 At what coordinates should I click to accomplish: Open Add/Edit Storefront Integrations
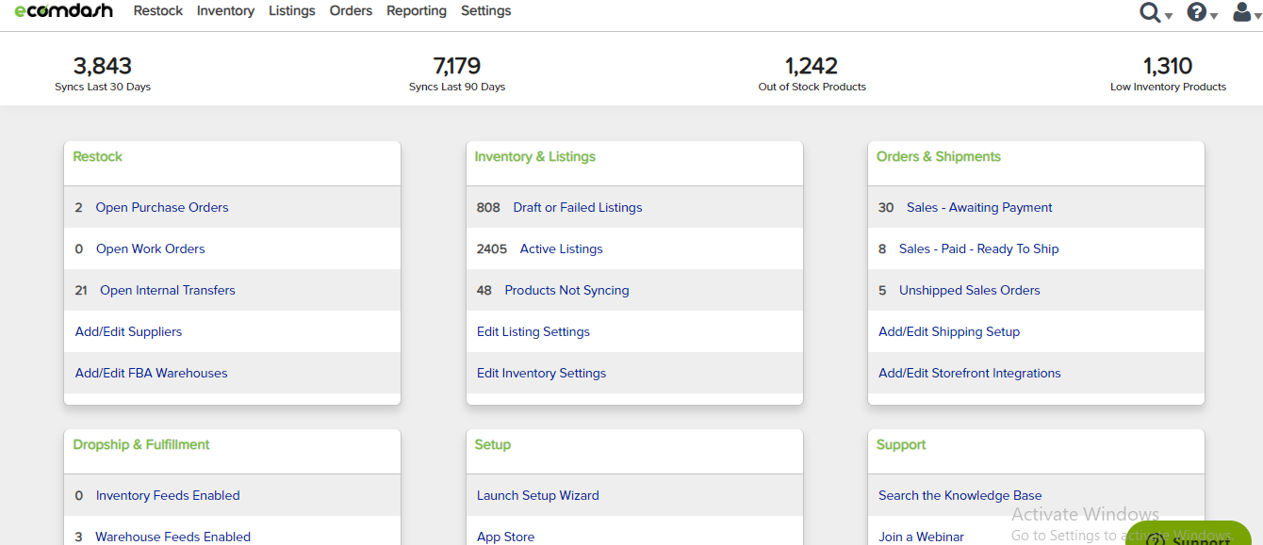(x=969, y=373)
